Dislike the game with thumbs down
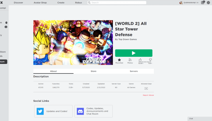This screenshot has width=212, height=121. click(x=150, y=60)
